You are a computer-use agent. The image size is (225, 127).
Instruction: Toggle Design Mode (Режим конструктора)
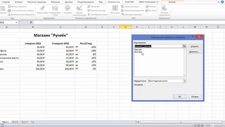[79, 11]
